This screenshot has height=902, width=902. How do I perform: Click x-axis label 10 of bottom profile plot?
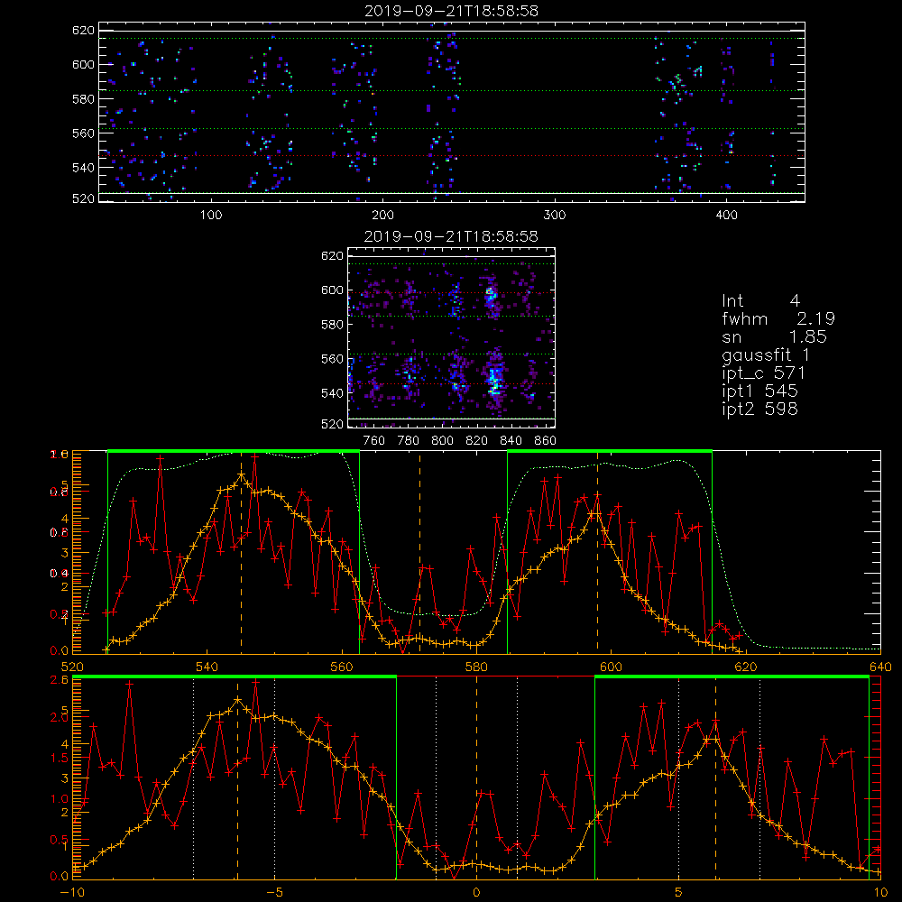(x=880, y=893)
